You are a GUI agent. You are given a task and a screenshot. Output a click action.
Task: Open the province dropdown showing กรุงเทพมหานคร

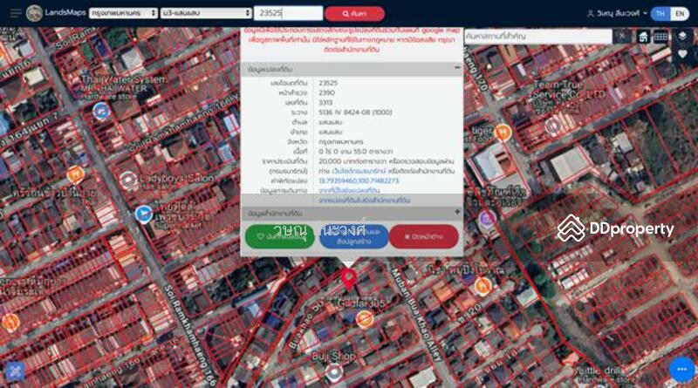point(122,14)
